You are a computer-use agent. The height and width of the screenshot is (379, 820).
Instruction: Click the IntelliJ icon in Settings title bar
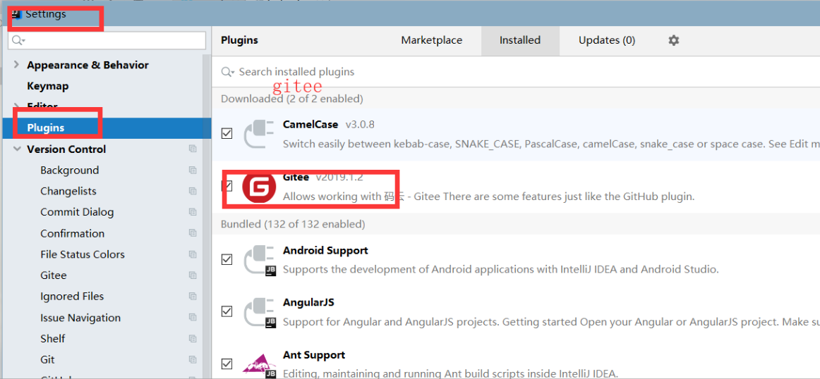pos(16,13)
